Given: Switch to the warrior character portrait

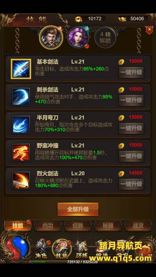Looking at the screenshot, I should click(x=51, y=37).
